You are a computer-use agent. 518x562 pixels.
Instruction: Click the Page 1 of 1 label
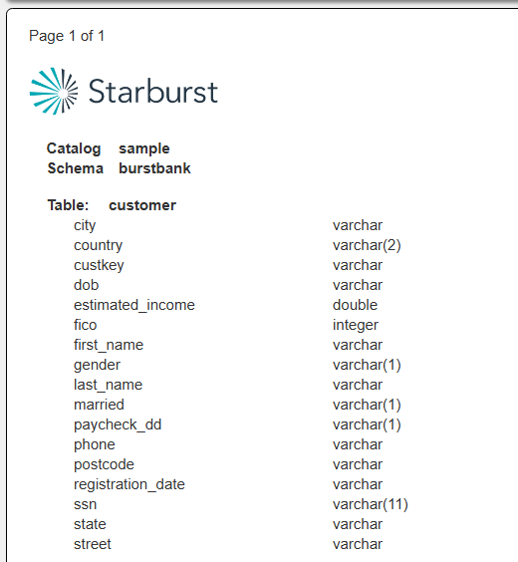point(67,36)
